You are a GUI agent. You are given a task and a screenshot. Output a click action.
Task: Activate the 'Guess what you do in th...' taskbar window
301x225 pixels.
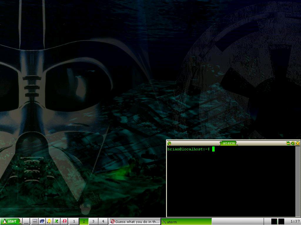click(x=135, y=221)
